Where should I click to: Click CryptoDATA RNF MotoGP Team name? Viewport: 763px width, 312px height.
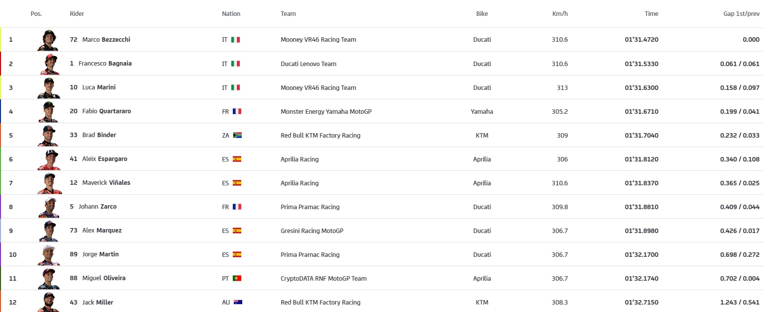pos(323,278)
